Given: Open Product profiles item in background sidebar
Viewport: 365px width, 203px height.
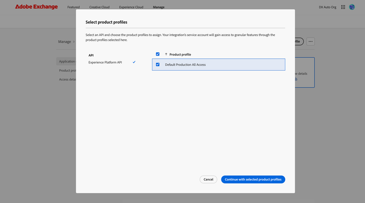Looking at the screenshot, I should 67,71.
